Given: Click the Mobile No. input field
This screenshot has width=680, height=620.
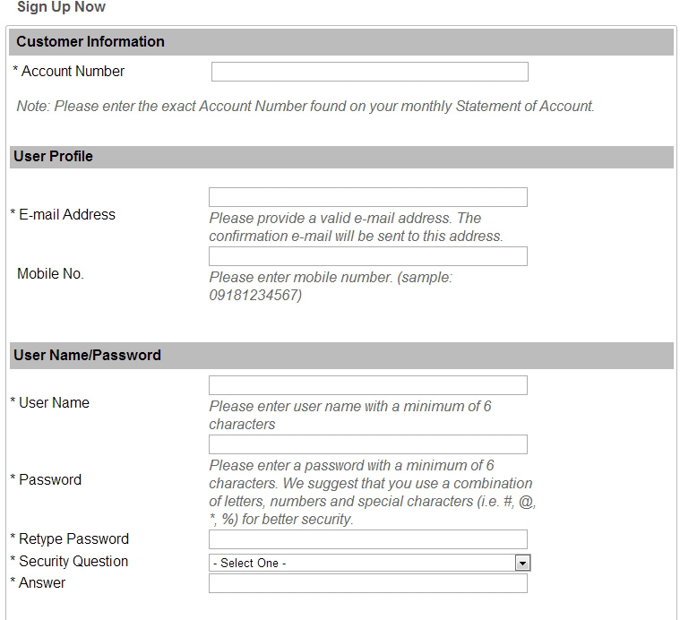Looking at the screenshot, I should 367,256.
